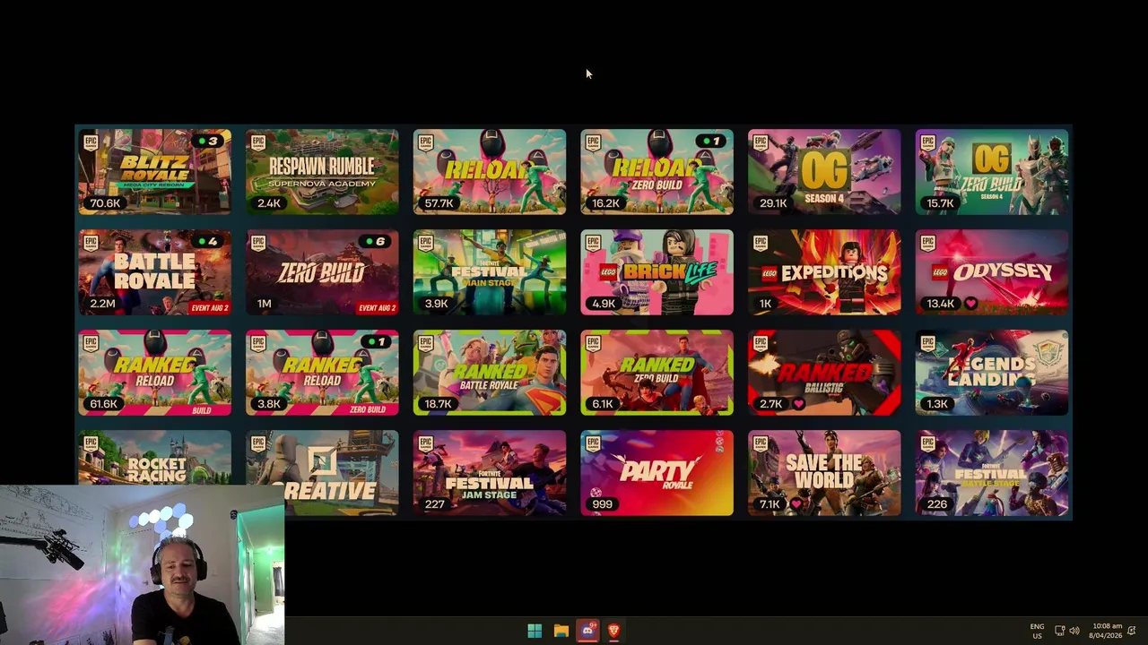1148x645 pixels.
Task: Click the Epic Games logo on Party Royale tile
Action: [x=593, y=443]
